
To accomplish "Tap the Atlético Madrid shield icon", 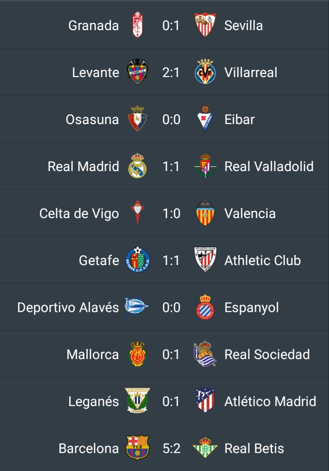I will click(205, 401).
